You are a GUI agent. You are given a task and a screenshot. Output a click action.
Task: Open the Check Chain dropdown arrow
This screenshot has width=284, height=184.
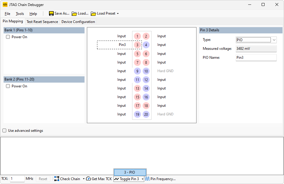point(84,179)
